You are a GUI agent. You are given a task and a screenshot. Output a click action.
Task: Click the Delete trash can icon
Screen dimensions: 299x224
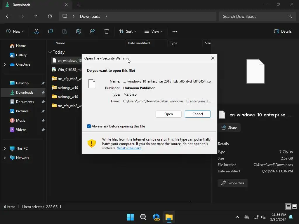107,32
